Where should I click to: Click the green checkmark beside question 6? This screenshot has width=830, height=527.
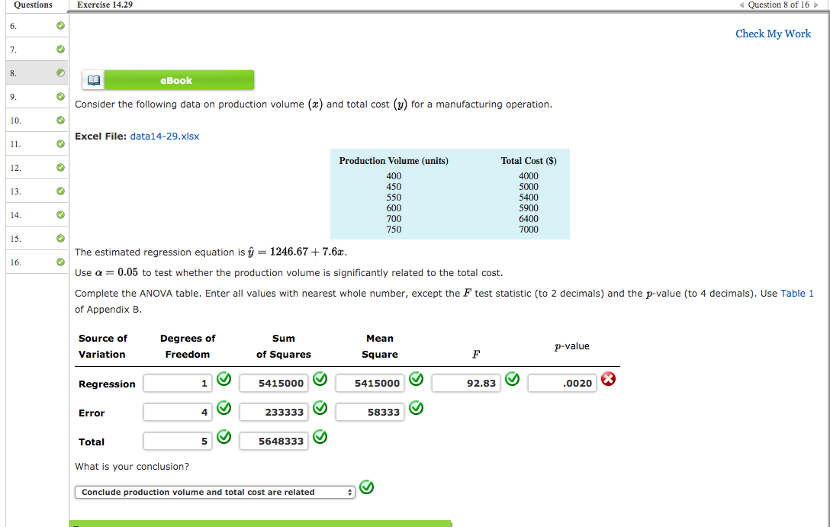(61, 25)
